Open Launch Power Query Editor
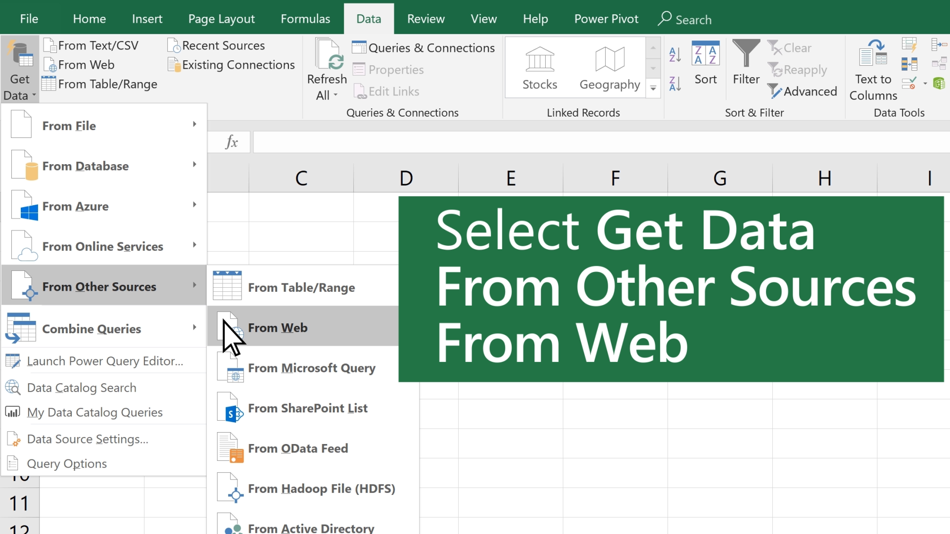Viewport: 950px width, 534px height. (x=104, y=360)
